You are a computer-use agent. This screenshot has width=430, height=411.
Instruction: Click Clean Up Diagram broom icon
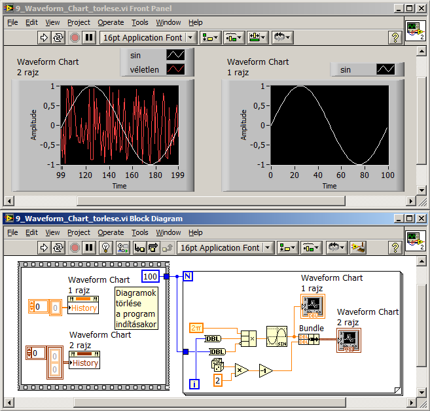pyautogui.click(x=359, y=247)
